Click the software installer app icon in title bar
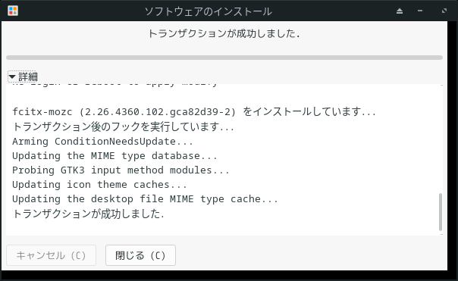This screenshot has height=281, width=458. [13, 11]
